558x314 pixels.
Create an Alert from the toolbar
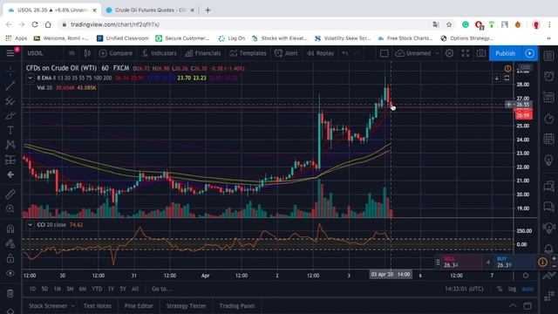286,53
